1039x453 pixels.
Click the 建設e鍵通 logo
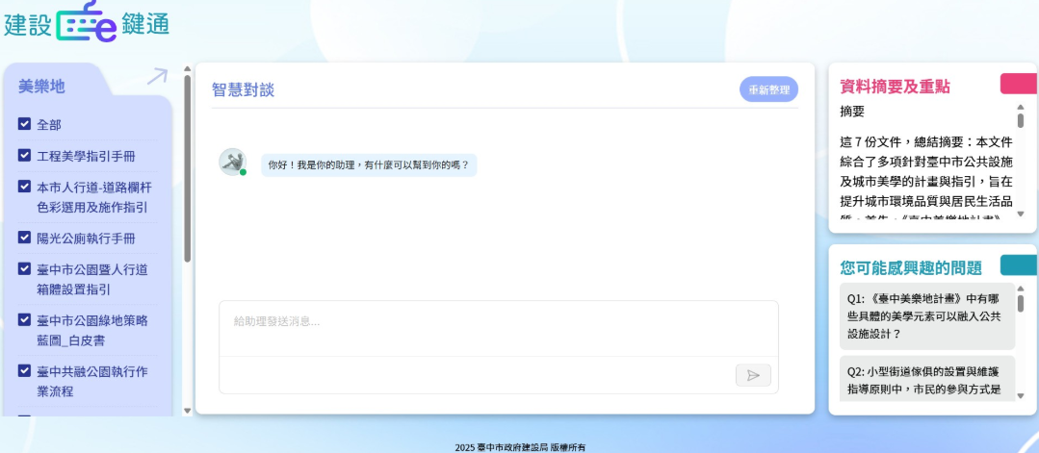87,24
